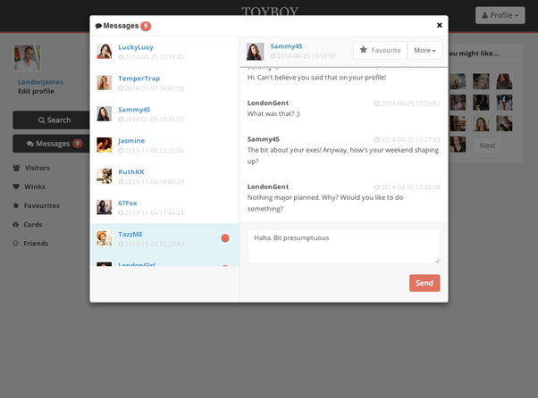Image resolution: width=538 pixels, height=398 pixels.
Task: Click 67Fox's avatar thumbnail
Action: (x=104, y=207)
